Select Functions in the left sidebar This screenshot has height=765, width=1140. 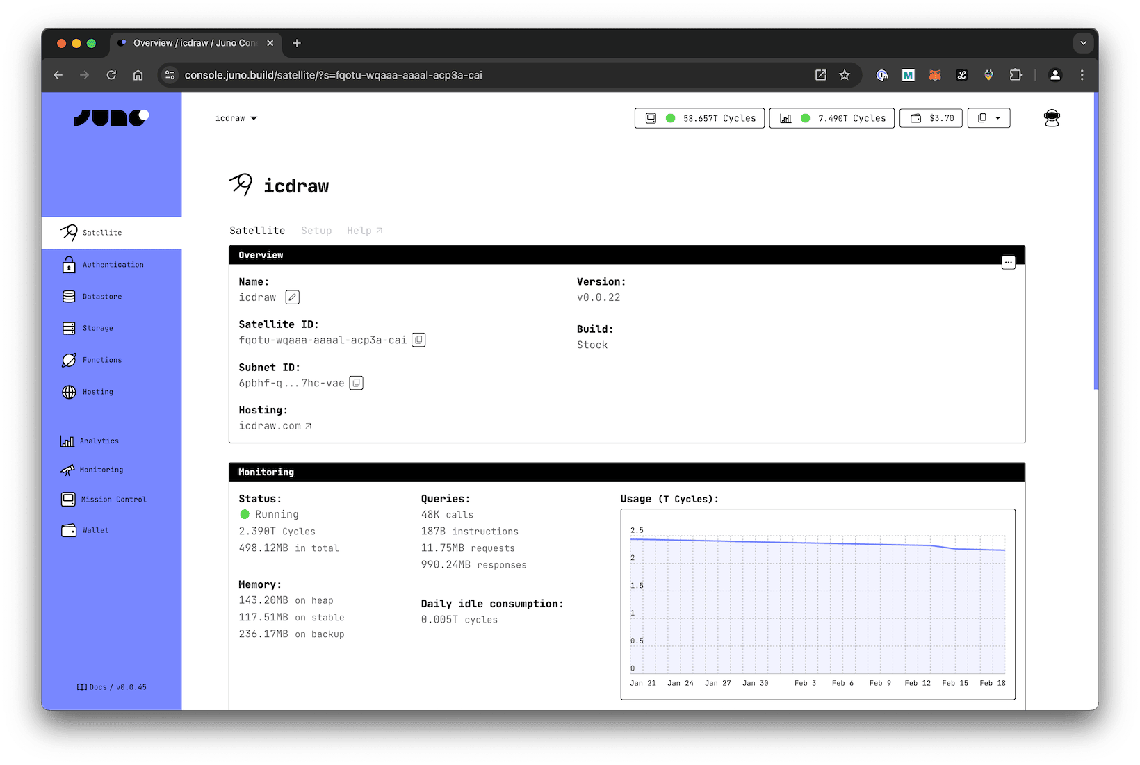(101, 359)
